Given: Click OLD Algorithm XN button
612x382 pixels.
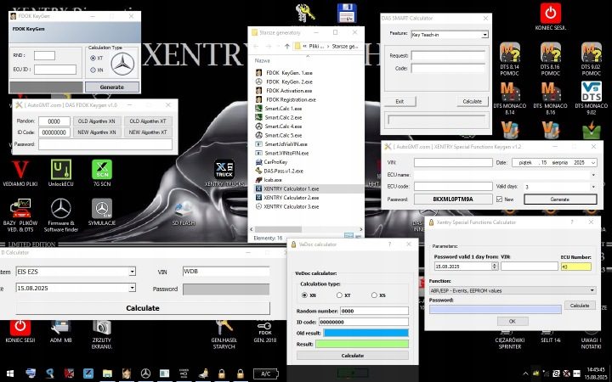Looking at the screenshot, I should pyautogui.click(x=97, y=121).
